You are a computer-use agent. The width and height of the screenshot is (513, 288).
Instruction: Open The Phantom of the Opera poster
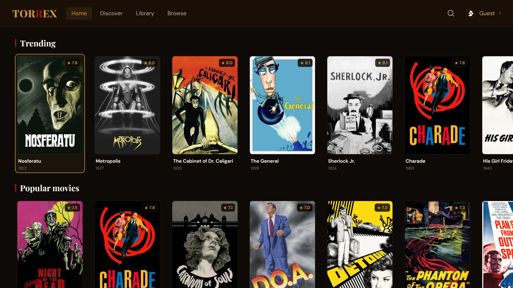437,245
